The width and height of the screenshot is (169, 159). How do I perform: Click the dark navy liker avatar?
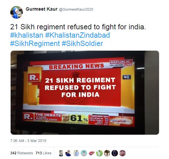pyautogui.click(x=115, y=153)
